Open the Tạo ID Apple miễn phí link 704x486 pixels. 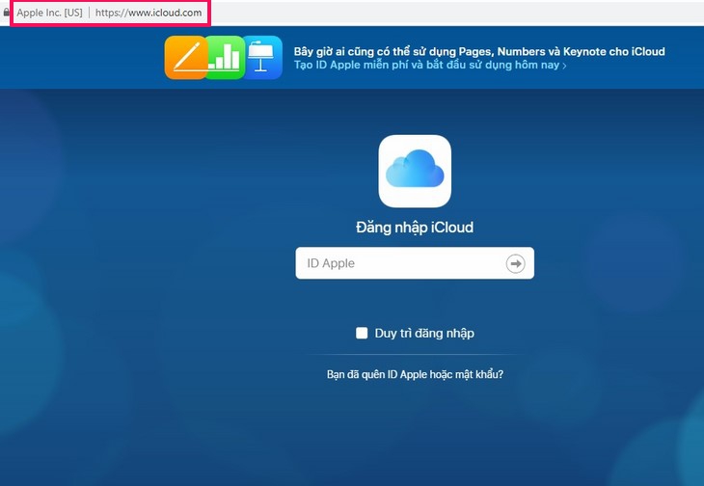click(430, 65)
